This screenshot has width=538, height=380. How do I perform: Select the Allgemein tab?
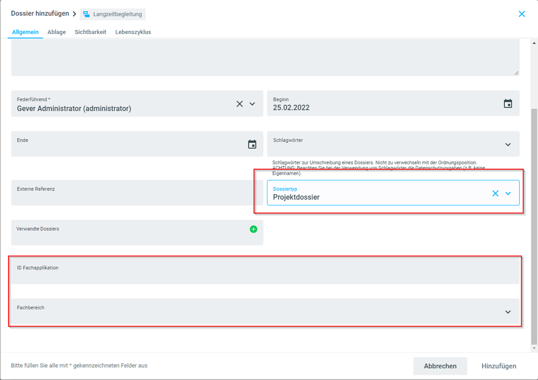[x=25, y=32]
